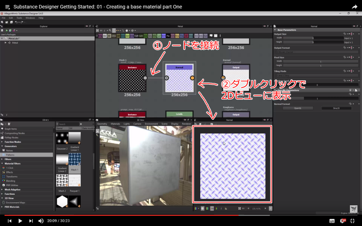Open the File menu
Viewport: 362px width, 226px height.
pos(3,18)
